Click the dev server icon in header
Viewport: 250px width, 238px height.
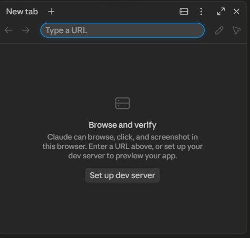[184, 11]
